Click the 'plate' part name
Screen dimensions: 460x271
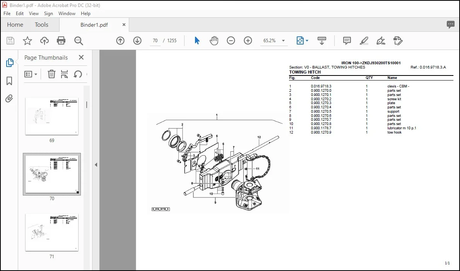coord(391,103)
